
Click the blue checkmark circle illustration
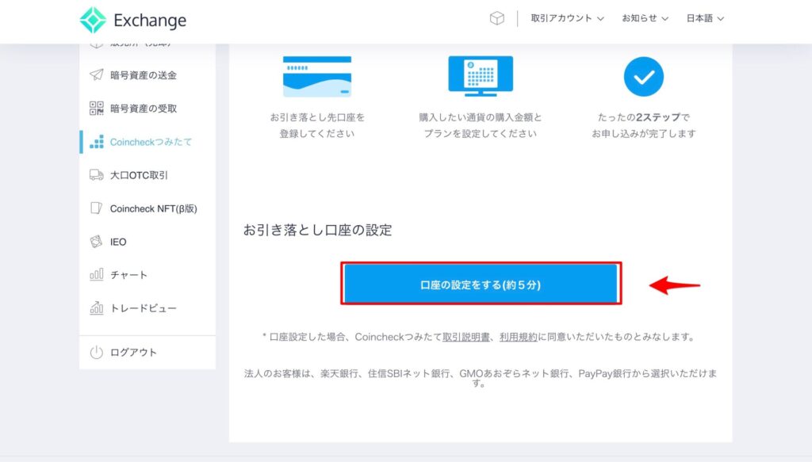[644, 77]
